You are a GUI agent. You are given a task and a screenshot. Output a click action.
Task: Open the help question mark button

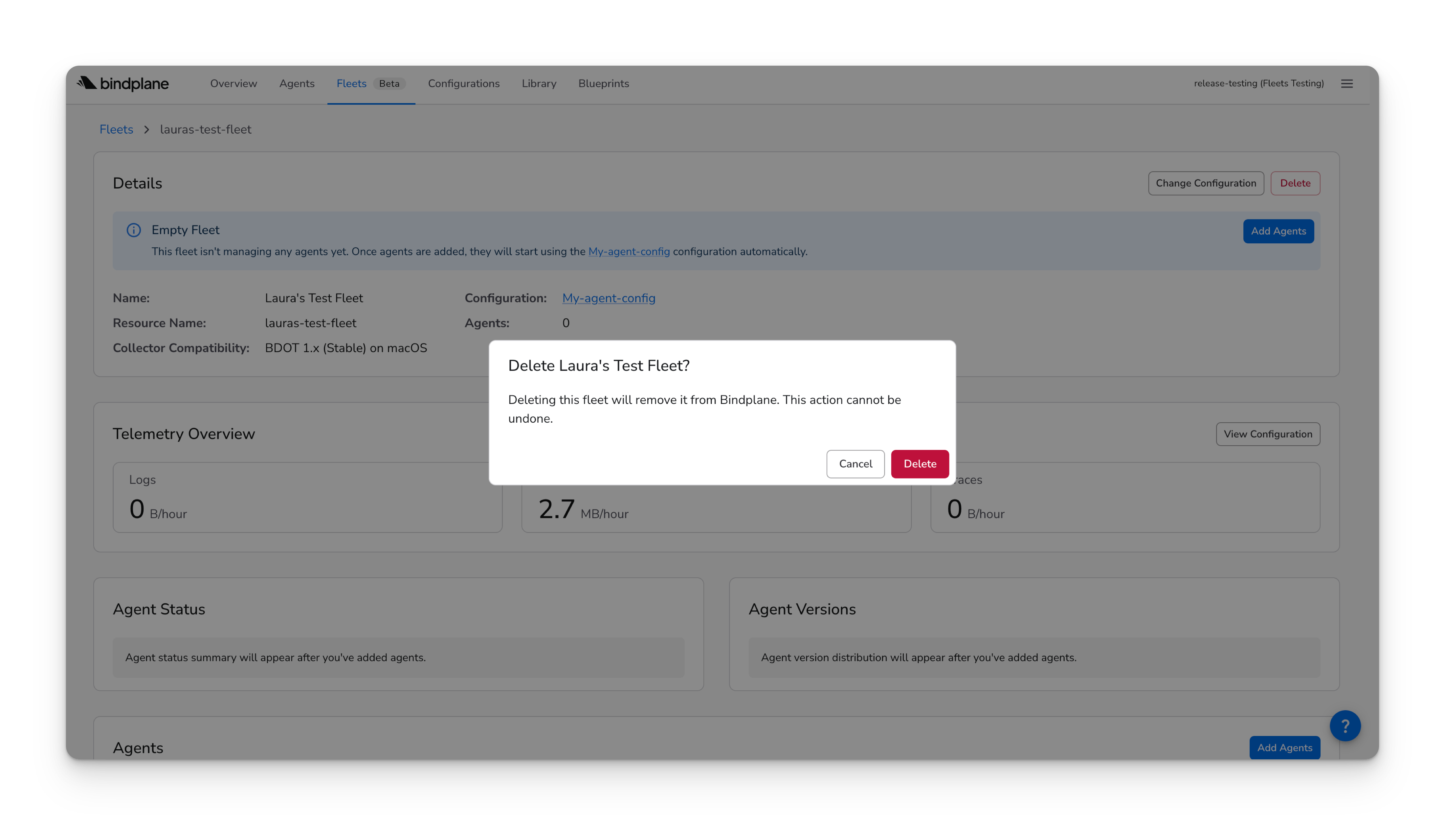1345,726
